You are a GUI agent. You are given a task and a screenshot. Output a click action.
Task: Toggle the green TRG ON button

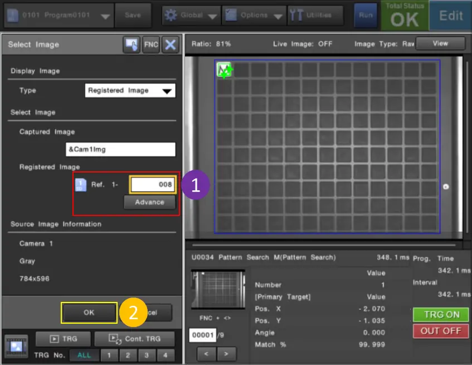pos(441,314)
